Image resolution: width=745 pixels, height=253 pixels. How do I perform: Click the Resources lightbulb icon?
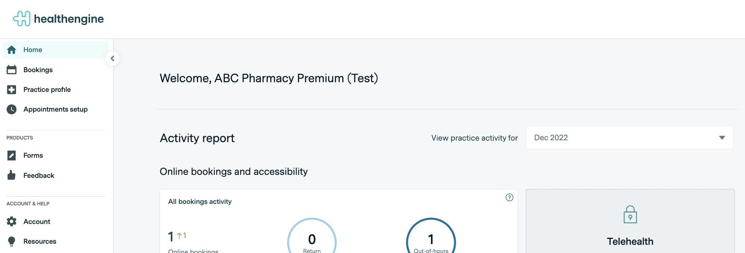click(12, 241)
